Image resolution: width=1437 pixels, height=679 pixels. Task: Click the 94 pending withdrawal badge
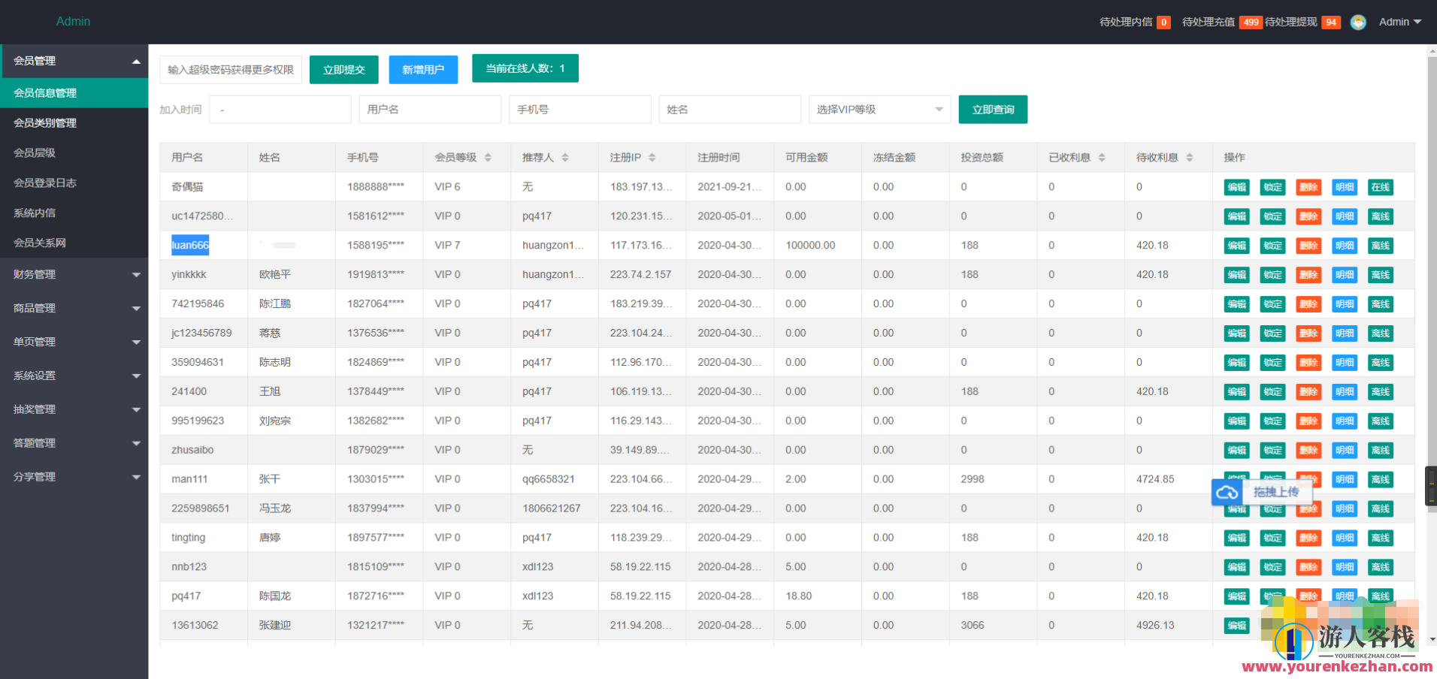(1331, 23)
